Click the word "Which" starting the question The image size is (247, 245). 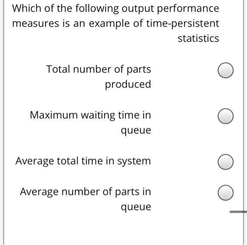(26, 8)
